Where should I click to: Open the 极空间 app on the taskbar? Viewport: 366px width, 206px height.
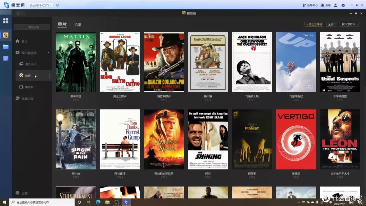126,202
